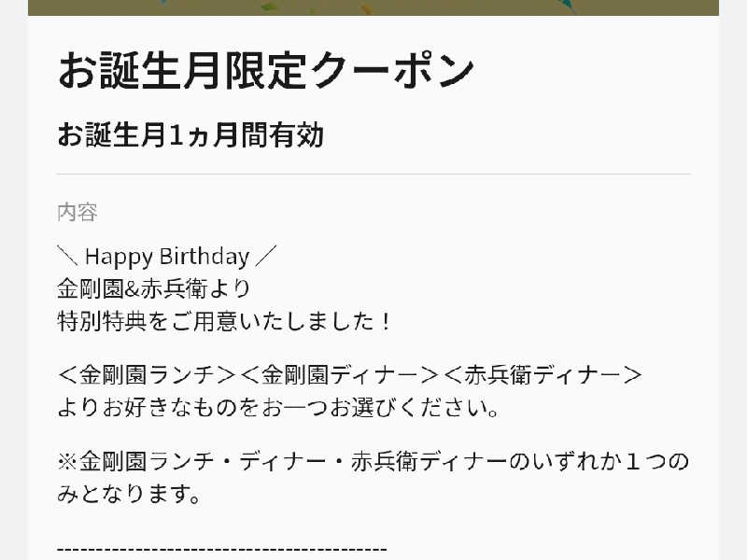This screenshot has width=747, height=560.
Task: Click the お誕生月限定クーポン title heading
Action: [266, 71]
